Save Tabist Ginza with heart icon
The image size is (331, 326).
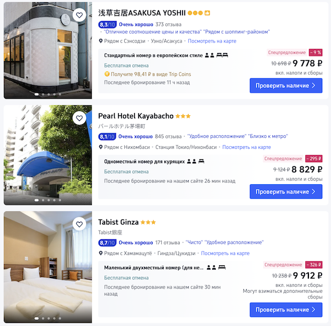(79, 224)
